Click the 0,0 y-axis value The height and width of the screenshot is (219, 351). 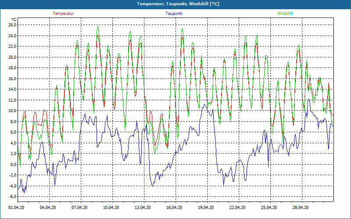(13, 164)
